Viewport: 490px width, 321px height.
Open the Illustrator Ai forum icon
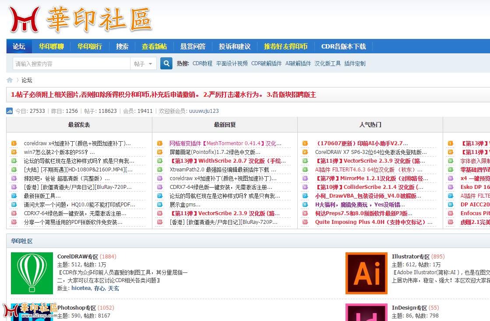[366, 273]
